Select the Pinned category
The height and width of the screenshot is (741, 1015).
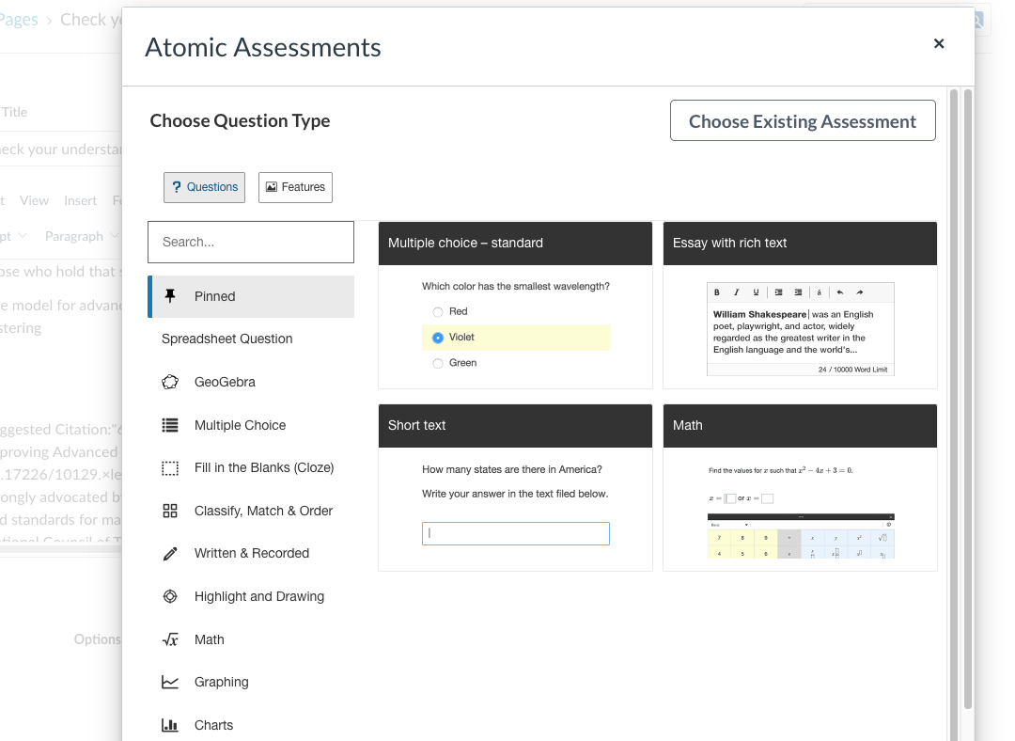point(251,296)
